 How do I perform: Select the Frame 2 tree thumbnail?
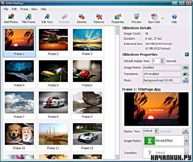coord(53,40)
